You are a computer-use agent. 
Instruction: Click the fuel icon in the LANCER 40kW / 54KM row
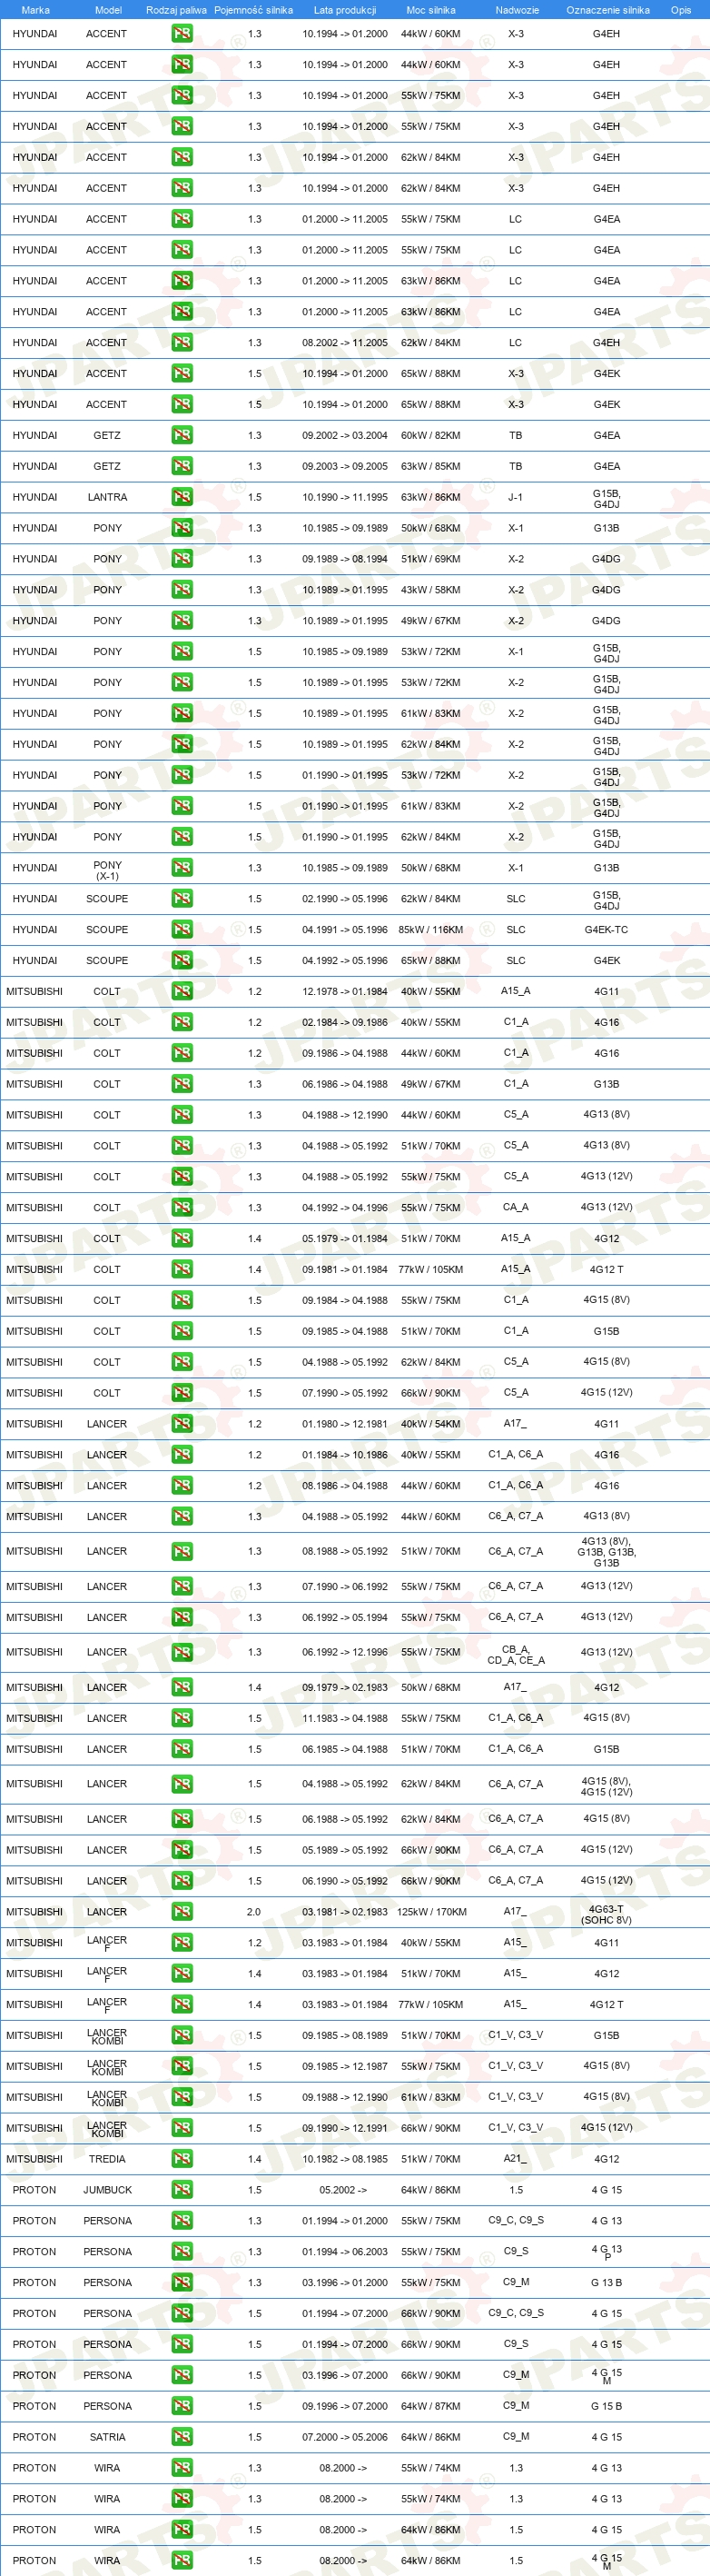point(182,1424)
